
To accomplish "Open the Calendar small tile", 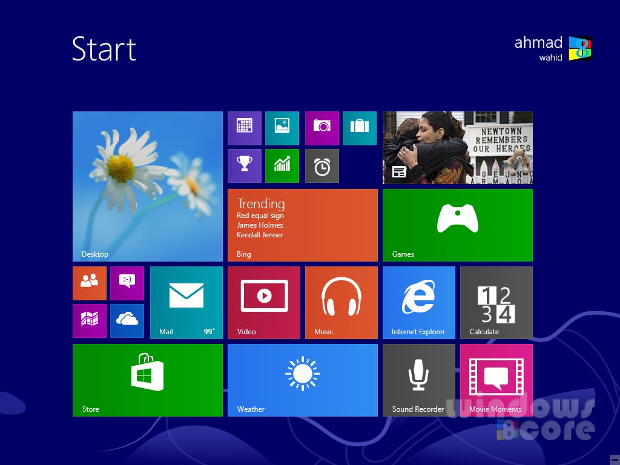I will (245, 128).
